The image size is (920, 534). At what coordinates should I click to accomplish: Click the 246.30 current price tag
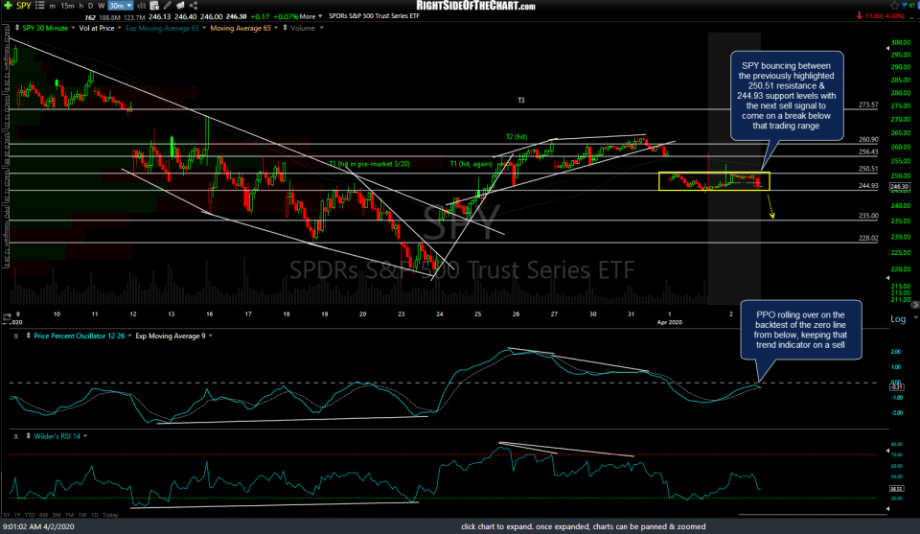900,187
